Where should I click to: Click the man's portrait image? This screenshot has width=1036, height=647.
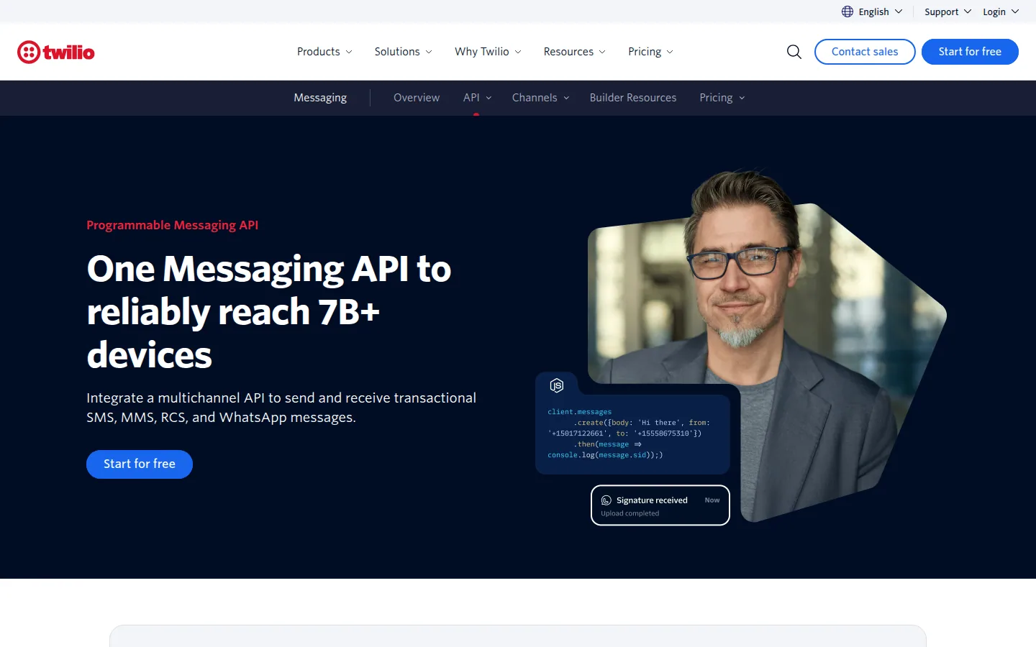767,345
